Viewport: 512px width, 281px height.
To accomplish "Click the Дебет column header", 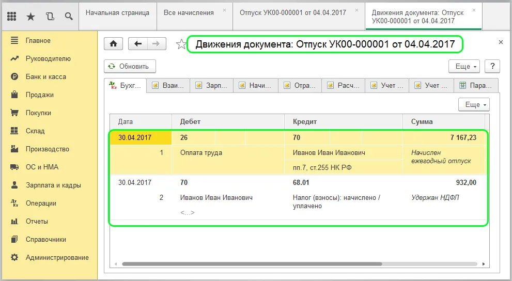I will [x=228, y=122].
